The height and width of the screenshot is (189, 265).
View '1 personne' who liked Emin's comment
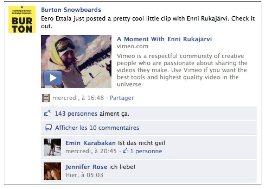coord(146,151)
